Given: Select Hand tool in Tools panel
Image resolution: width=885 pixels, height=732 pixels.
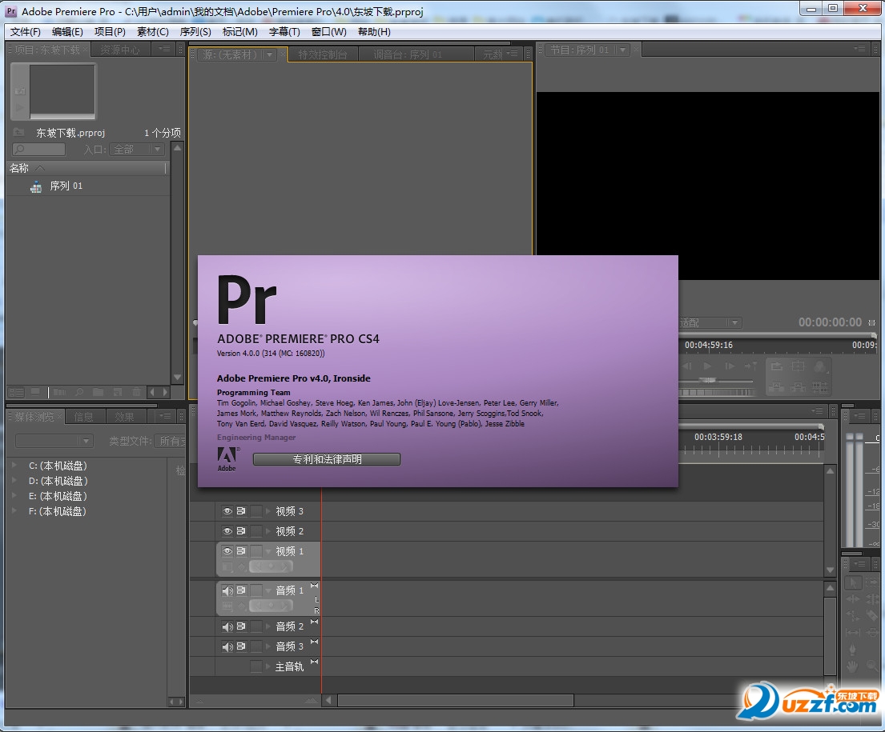Looking at the screenshot, I should (x=852, y=666).
